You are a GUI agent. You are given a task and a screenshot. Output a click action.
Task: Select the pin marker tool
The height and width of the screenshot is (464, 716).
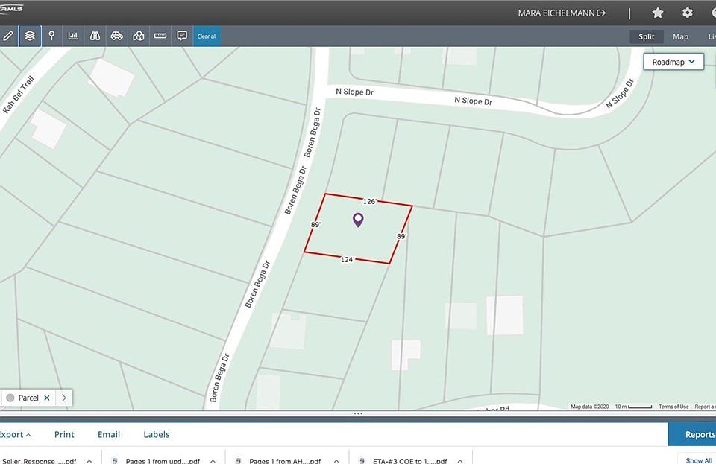coord(51,36)
